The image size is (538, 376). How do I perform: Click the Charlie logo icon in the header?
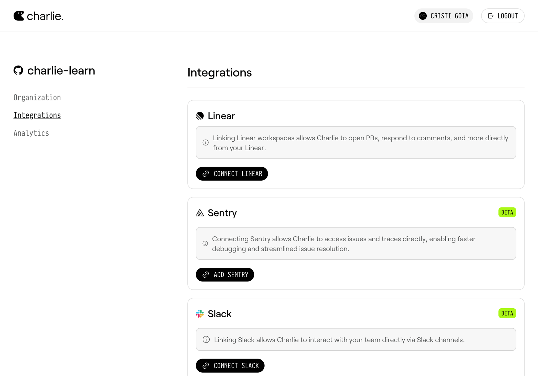pyautogui.click(x=19, y=16)
